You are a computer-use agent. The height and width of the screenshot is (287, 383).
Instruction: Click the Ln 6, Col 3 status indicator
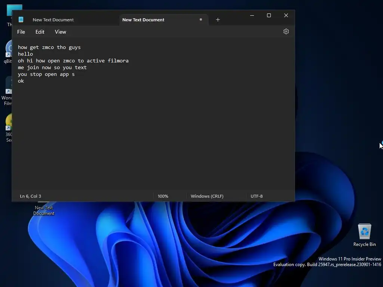pyautogui.click(x=31, y=196)
